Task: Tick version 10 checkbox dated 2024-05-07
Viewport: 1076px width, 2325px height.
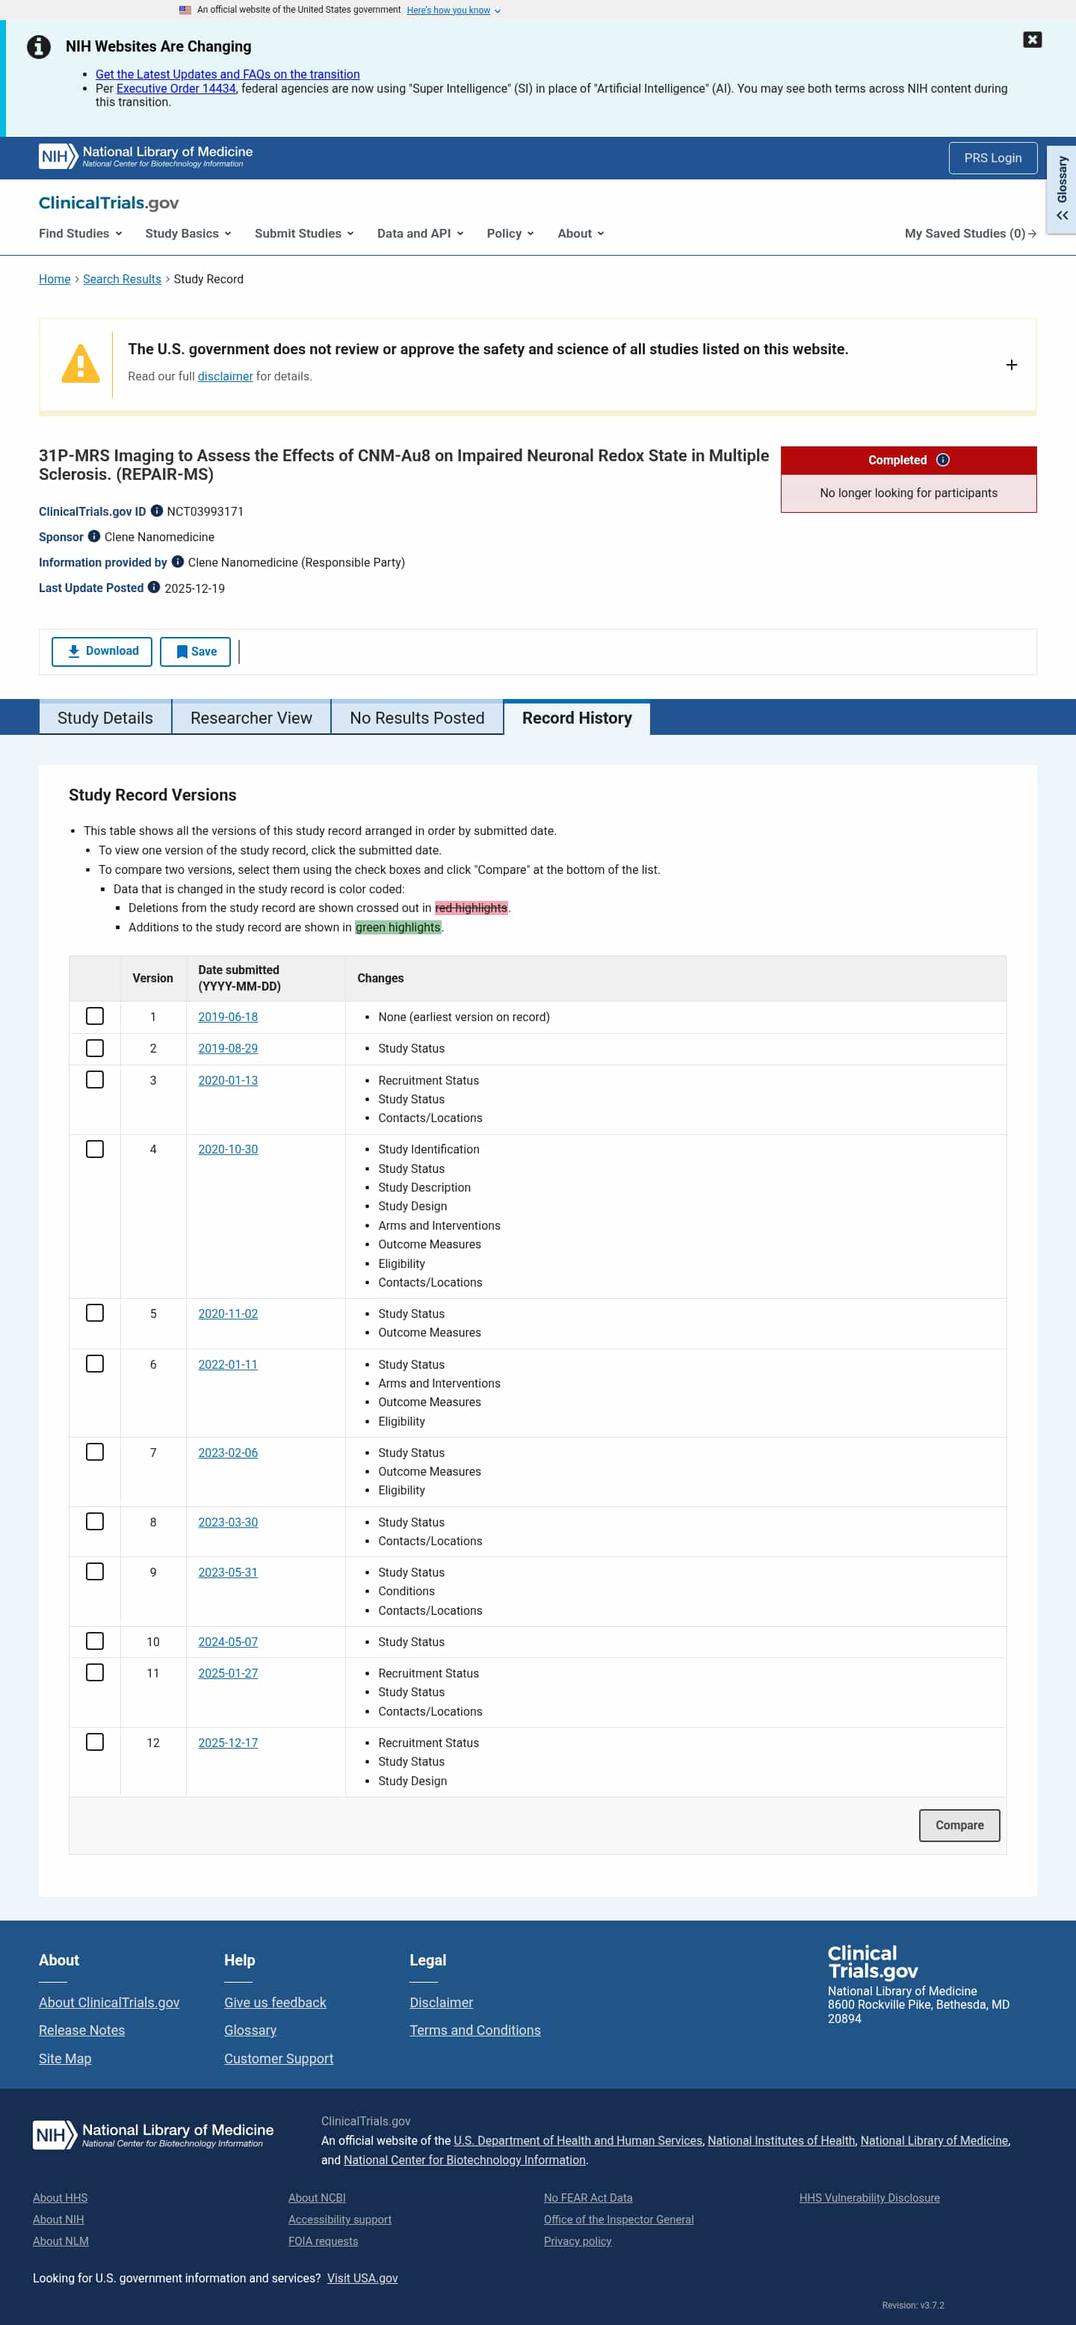Action: point(95,1641)
